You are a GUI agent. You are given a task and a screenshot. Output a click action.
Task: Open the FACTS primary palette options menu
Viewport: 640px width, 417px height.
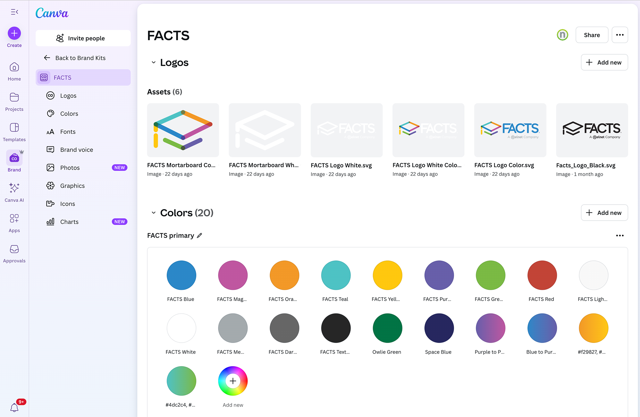click(x=620, y=235)
